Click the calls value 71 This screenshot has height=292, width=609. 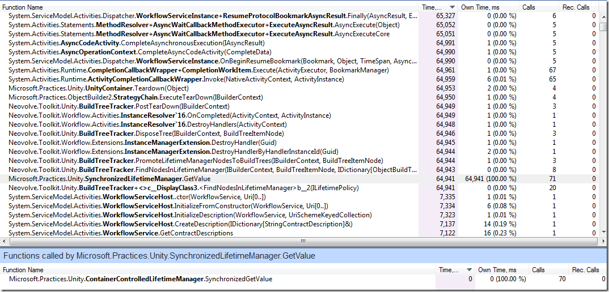point(552,179)
